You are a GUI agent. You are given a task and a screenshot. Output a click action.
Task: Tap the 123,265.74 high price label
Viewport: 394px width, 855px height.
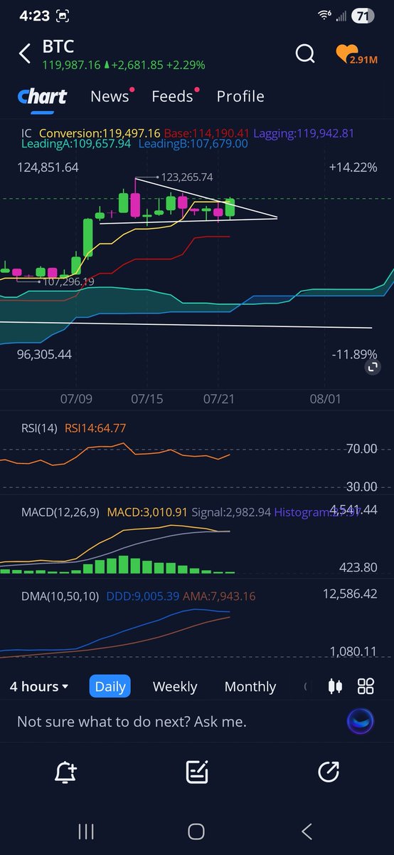tap(188, 177)
